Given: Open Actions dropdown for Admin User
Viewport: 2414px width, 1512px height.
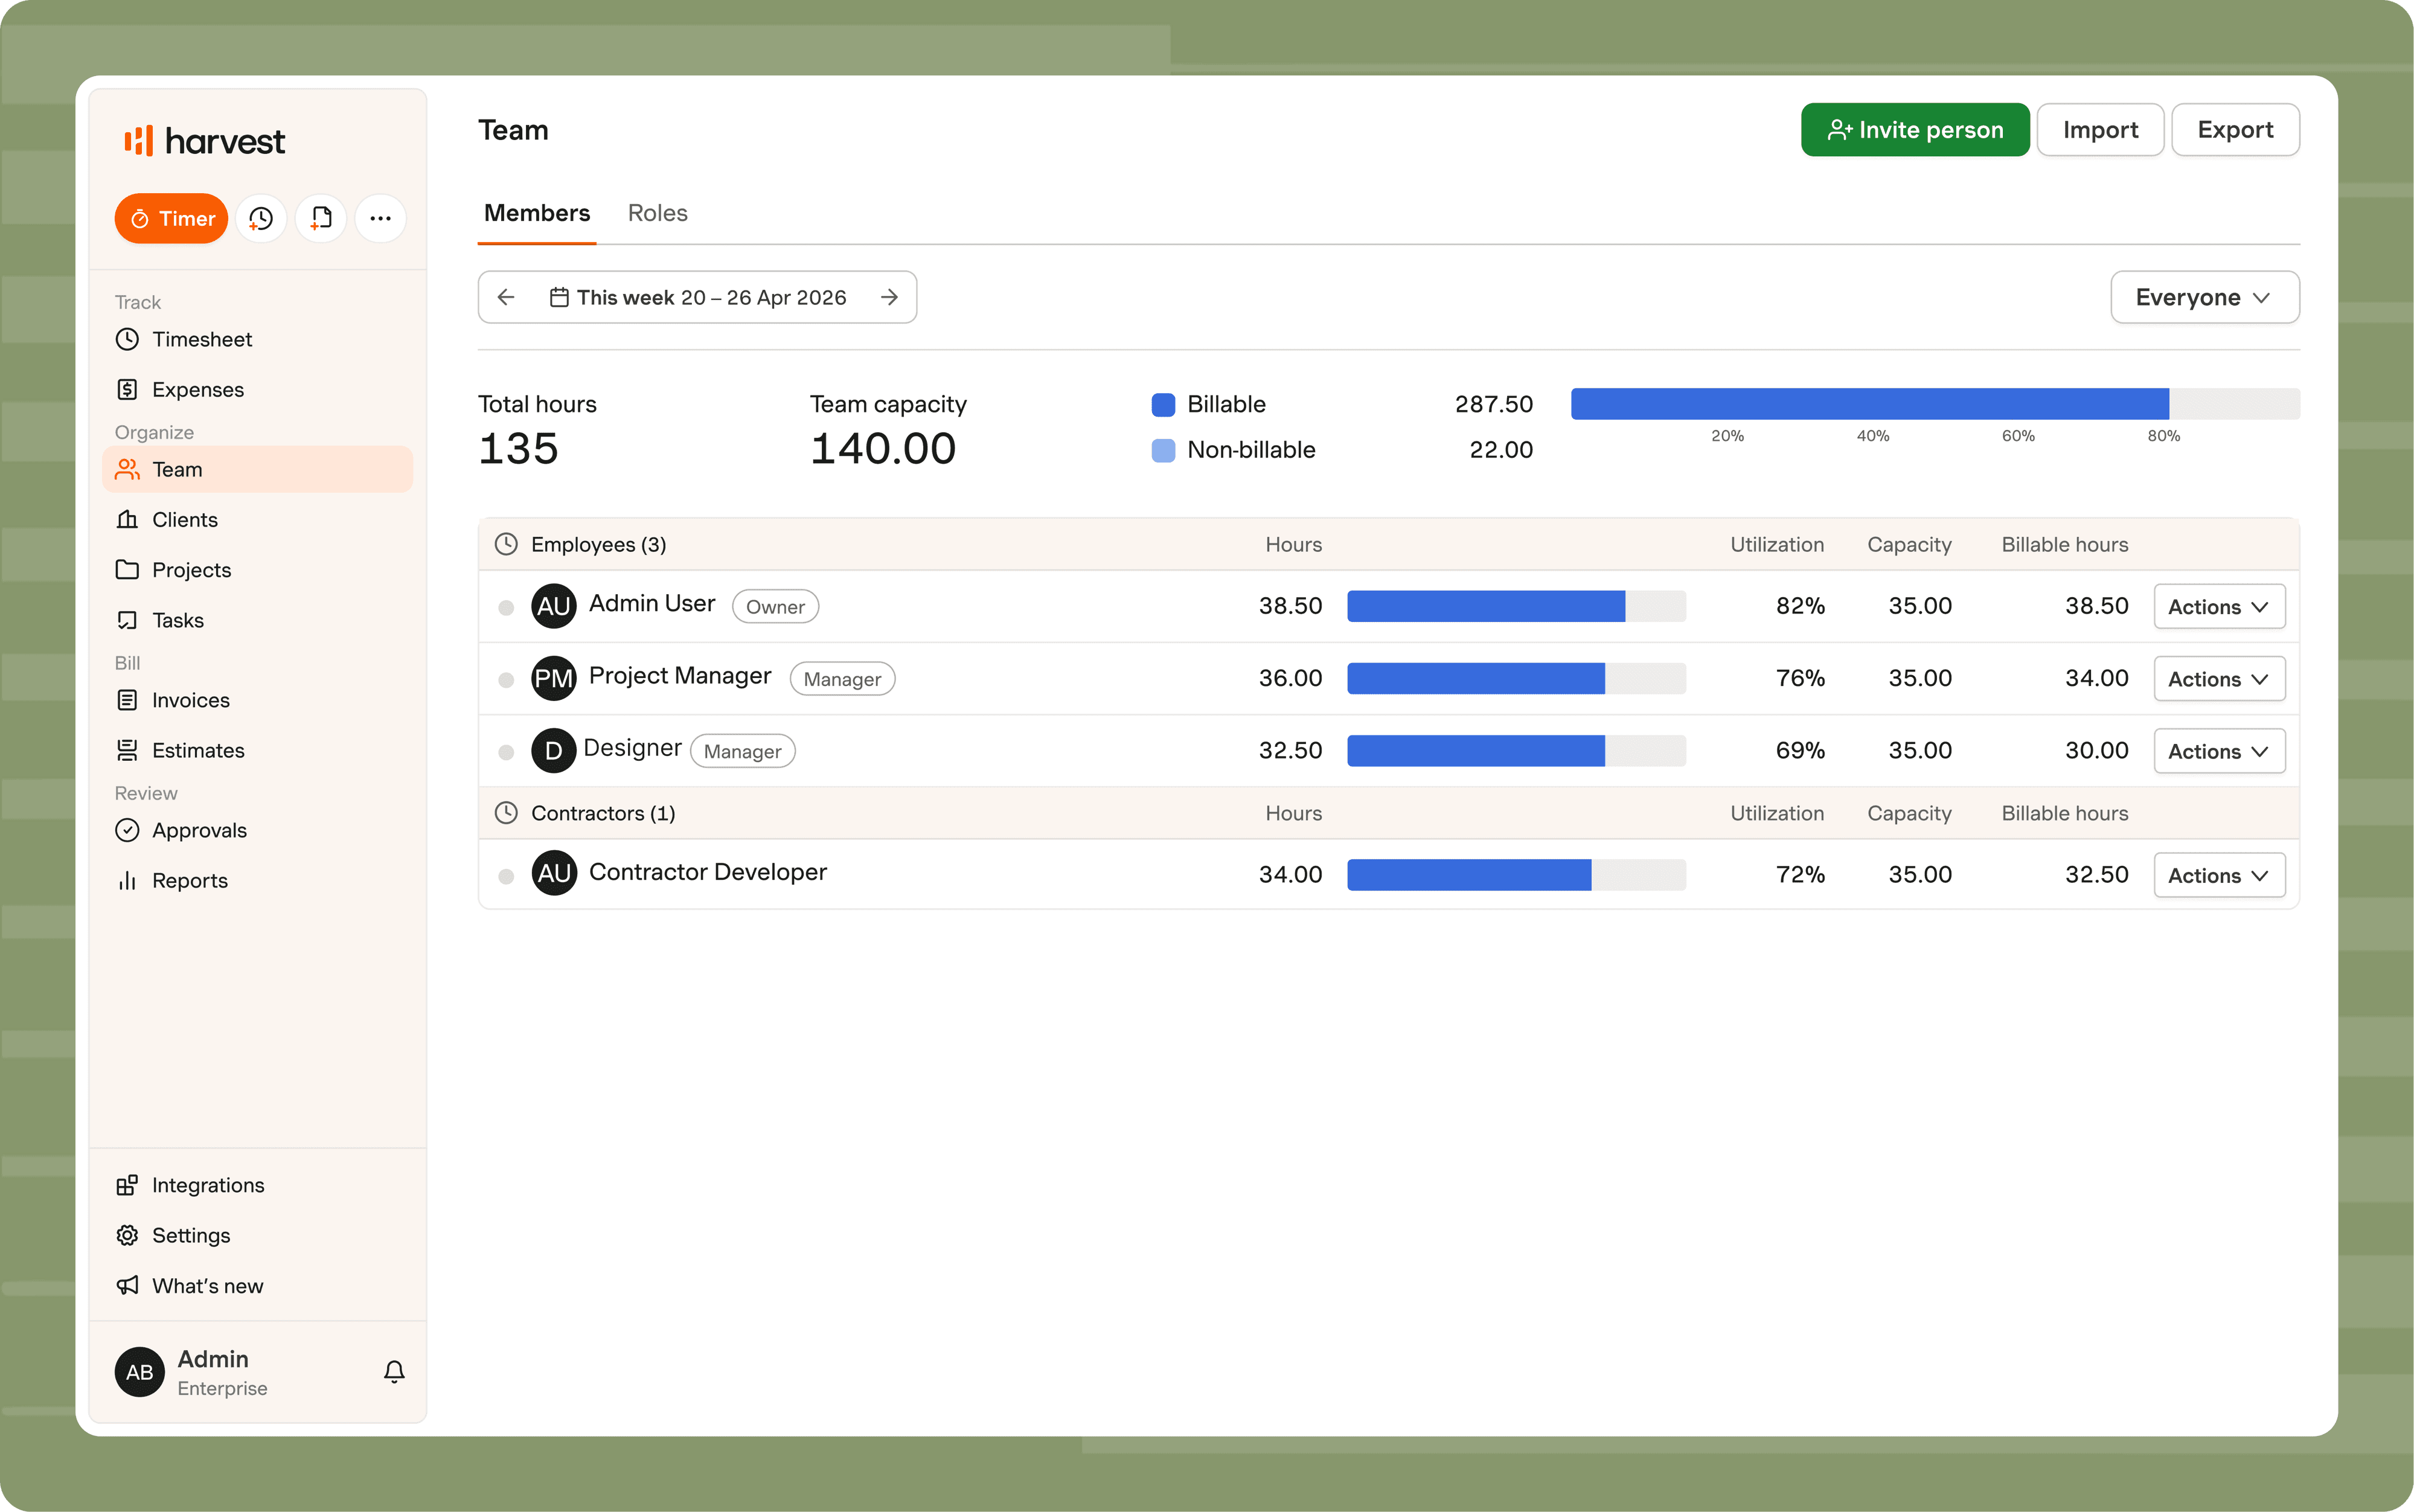Looking at the screenshot, I should tap(2219, 606).
